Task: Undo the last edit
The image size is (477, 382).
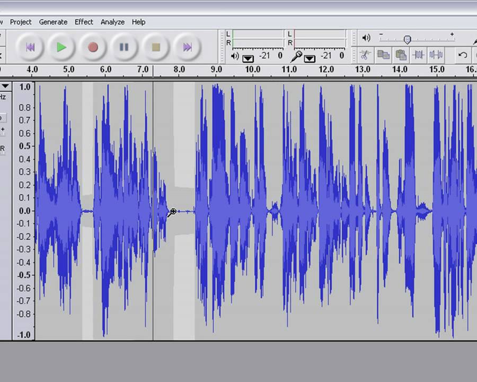Action: (x=463, y=55)
